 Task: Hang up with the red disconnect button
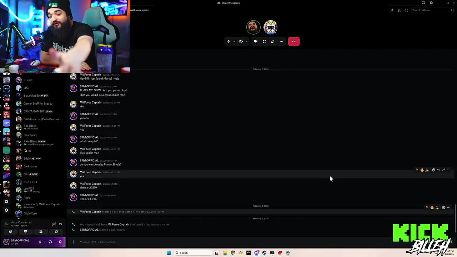coord(294,41)
